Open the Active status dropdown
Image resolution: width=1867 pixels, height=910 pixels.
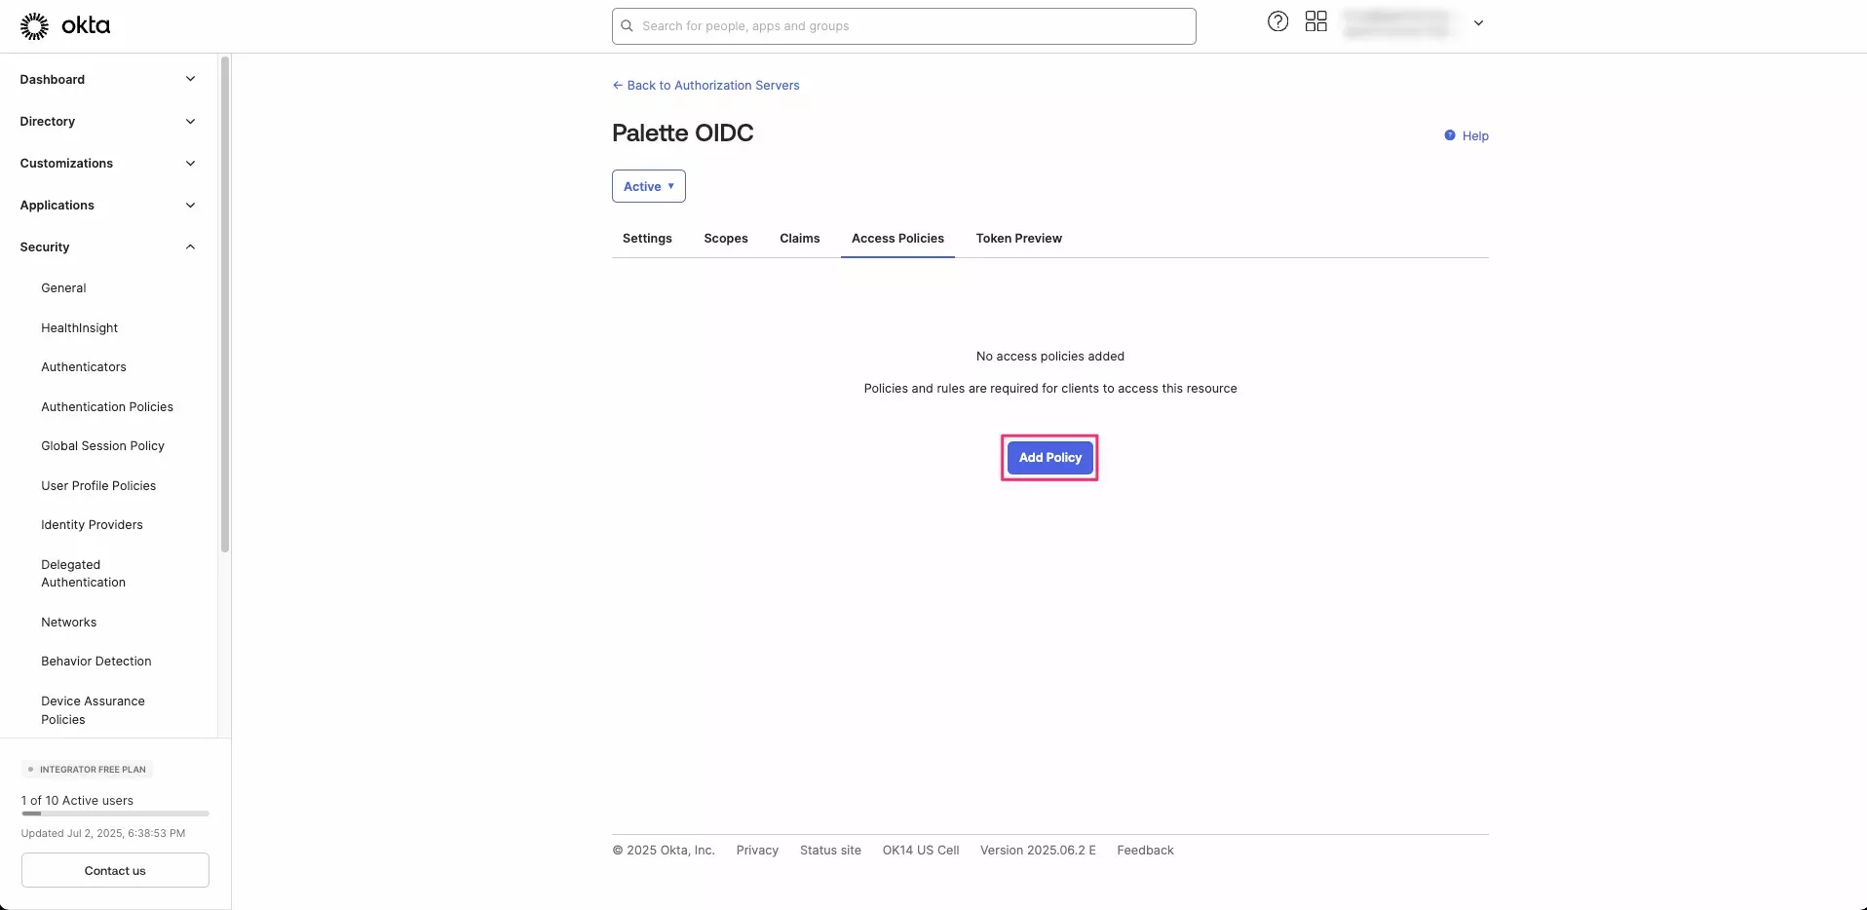648,185
